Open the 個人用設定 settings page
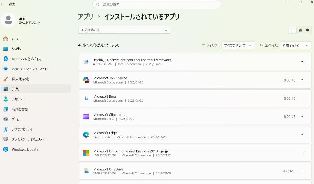This screenshot has height=184, width=314. click(x=36, y=79)
